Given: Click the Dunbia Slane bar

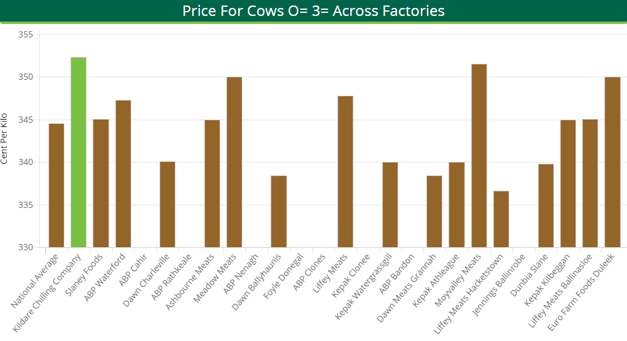Looking at the screenshot, I should tap(545, 205).
